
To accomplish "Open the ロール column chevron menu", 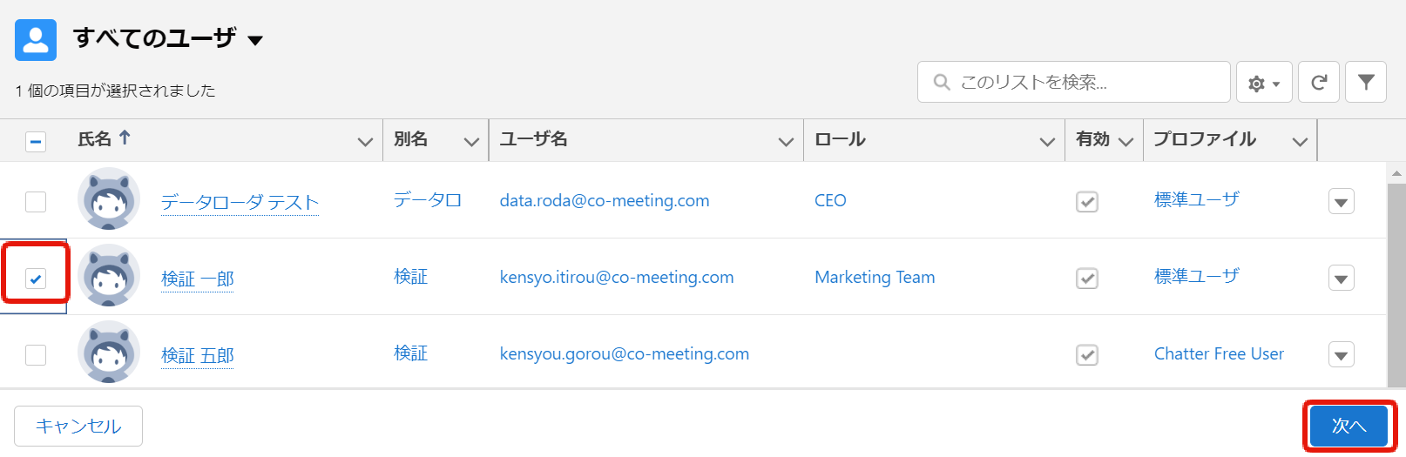I will pyautogui.click(x=1047, y=142).
